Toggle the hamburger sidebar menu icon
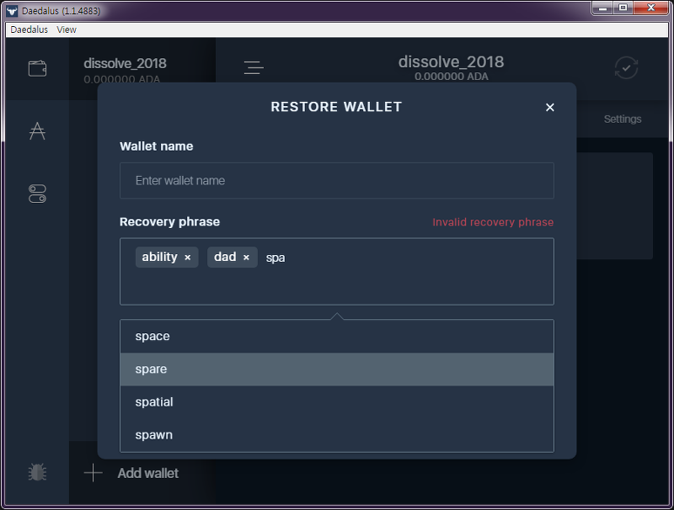This screenshot has height=510, width=674. click(x=254, y=67)
